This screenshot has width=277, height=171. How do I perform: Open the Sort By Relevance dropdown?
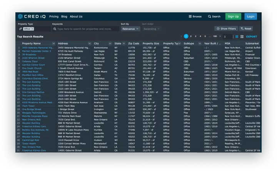[x=130, y=29]
